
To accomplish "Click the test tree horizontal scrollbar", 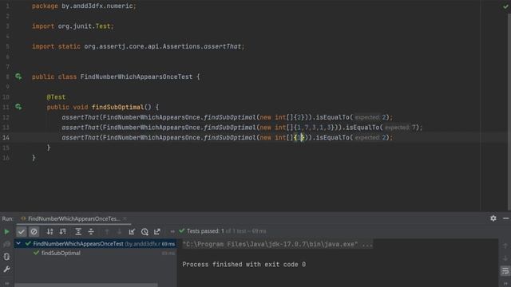I will coord(86,285).
